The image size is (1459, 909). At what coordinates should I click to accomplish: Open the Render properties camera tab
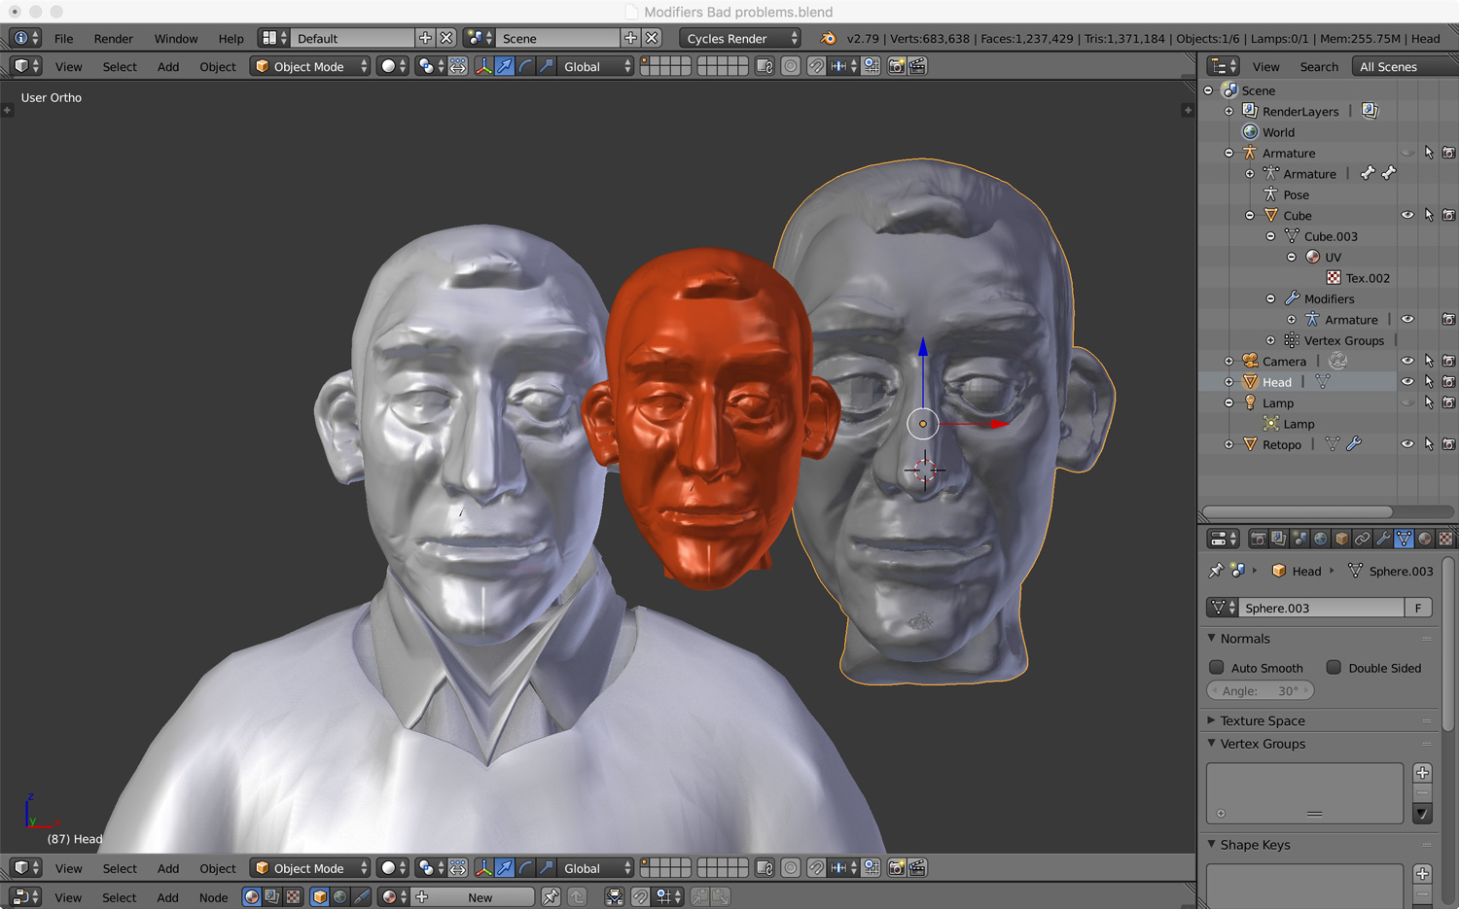tap(1258, 539)
